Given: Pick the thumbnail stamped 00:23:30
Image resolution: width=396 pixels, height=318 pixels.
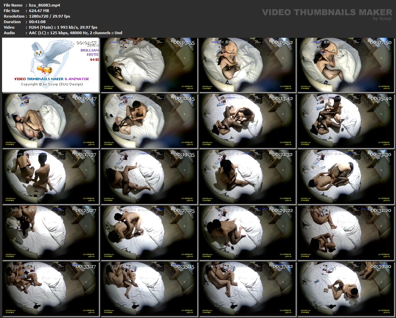Looking at the screenshot, I should 346,177.
